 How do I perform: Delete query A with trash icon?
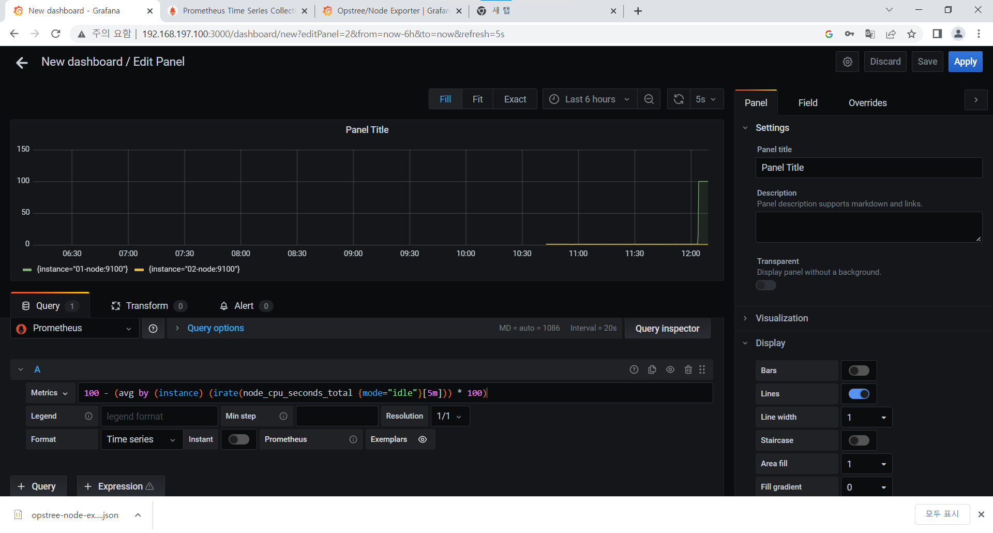pyautogui.click(x=688, y=369)
